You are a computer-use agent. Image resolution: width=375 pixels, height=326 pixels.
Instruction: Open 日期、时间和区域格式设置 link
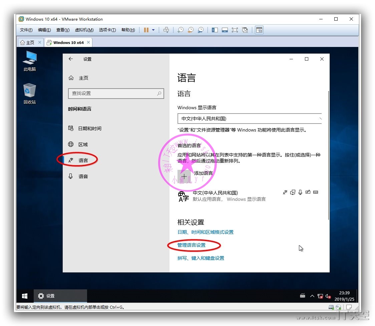coord(206,232)
